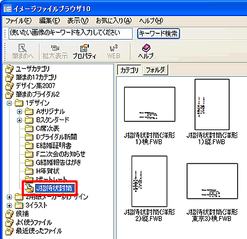
Task: Click the E結婚証明書 folder icon
Action: pyautogui.click(x=29, y=146)
